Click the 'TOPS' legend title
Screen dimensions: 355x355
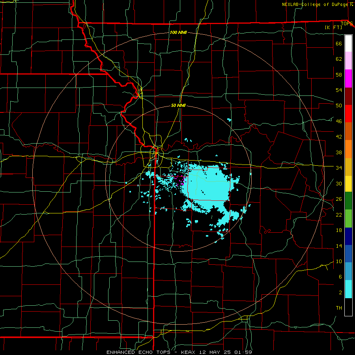tap(347, 23)
